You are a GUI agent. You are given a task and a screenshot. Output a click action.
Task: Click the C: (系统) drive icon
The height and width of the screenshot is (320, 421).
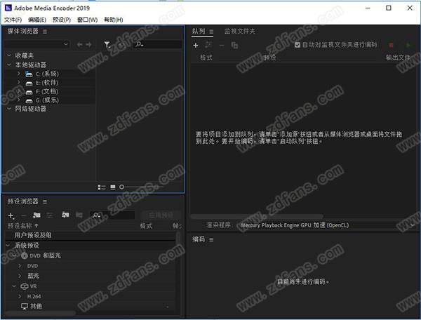(x=29, y=74)
